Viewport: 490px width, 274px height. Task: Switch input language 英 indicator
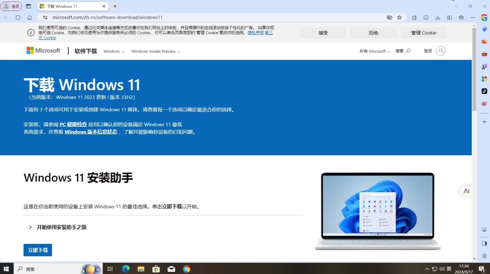click(x=449, y=269)
